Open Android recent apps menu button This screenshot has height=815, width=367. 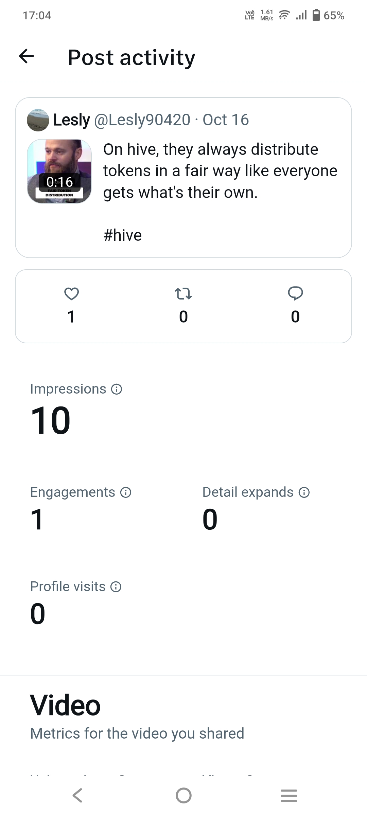[x=289, y=795]
